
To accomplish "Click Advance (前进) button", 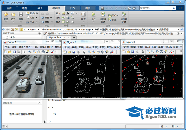I will (x=112, y=20).
